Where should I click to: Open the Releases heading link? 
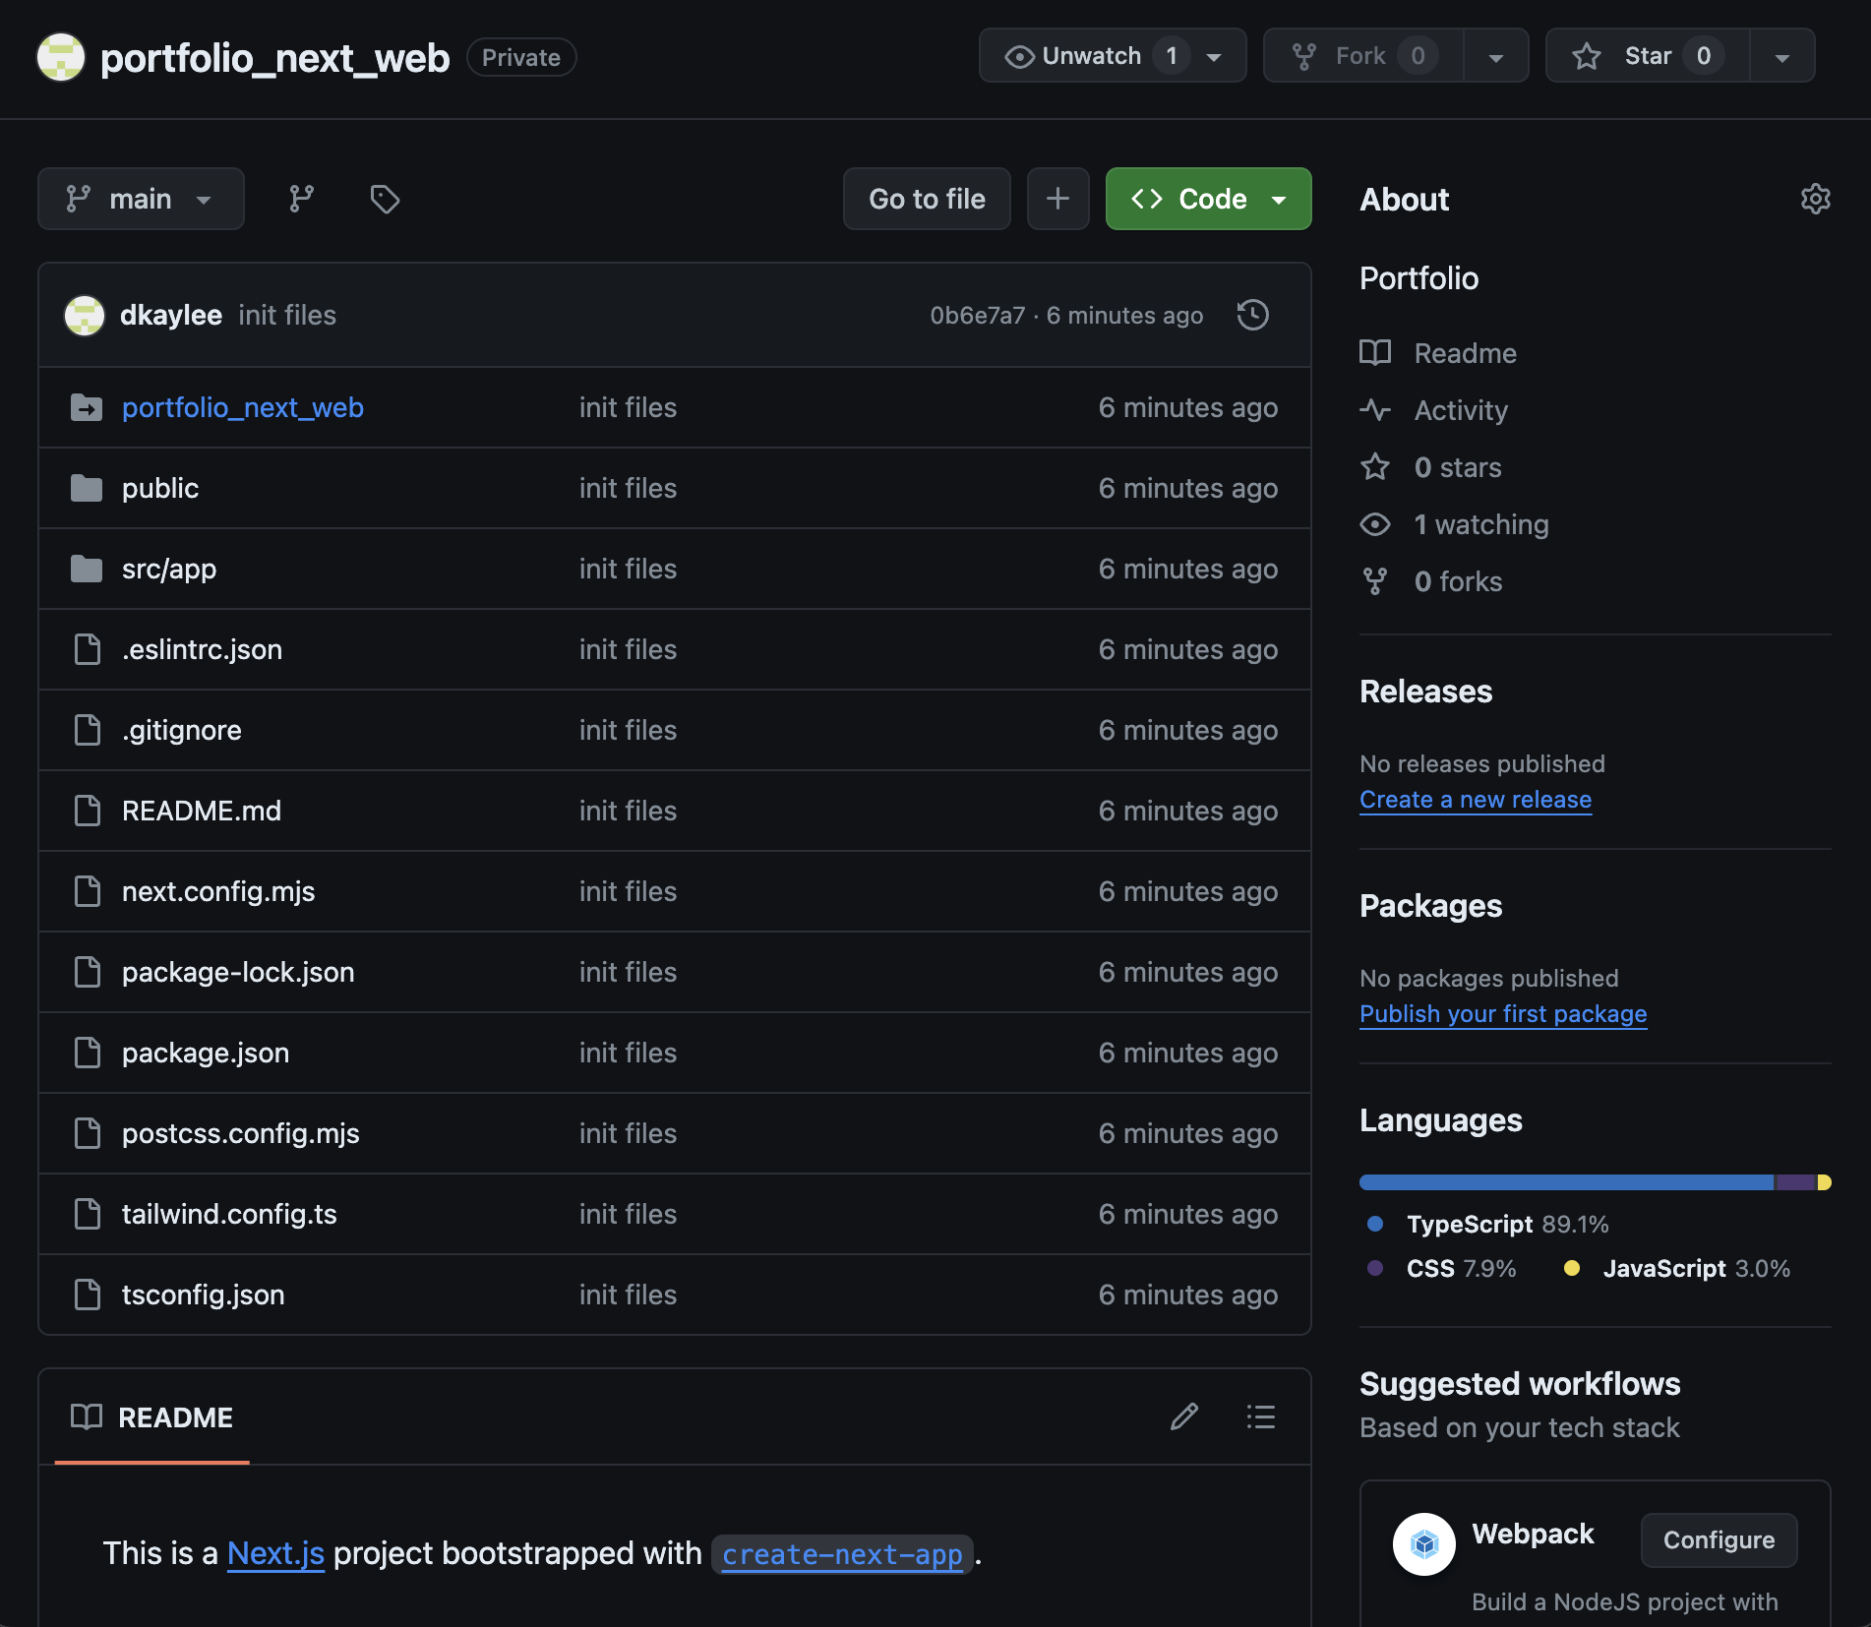point(1425,692)
